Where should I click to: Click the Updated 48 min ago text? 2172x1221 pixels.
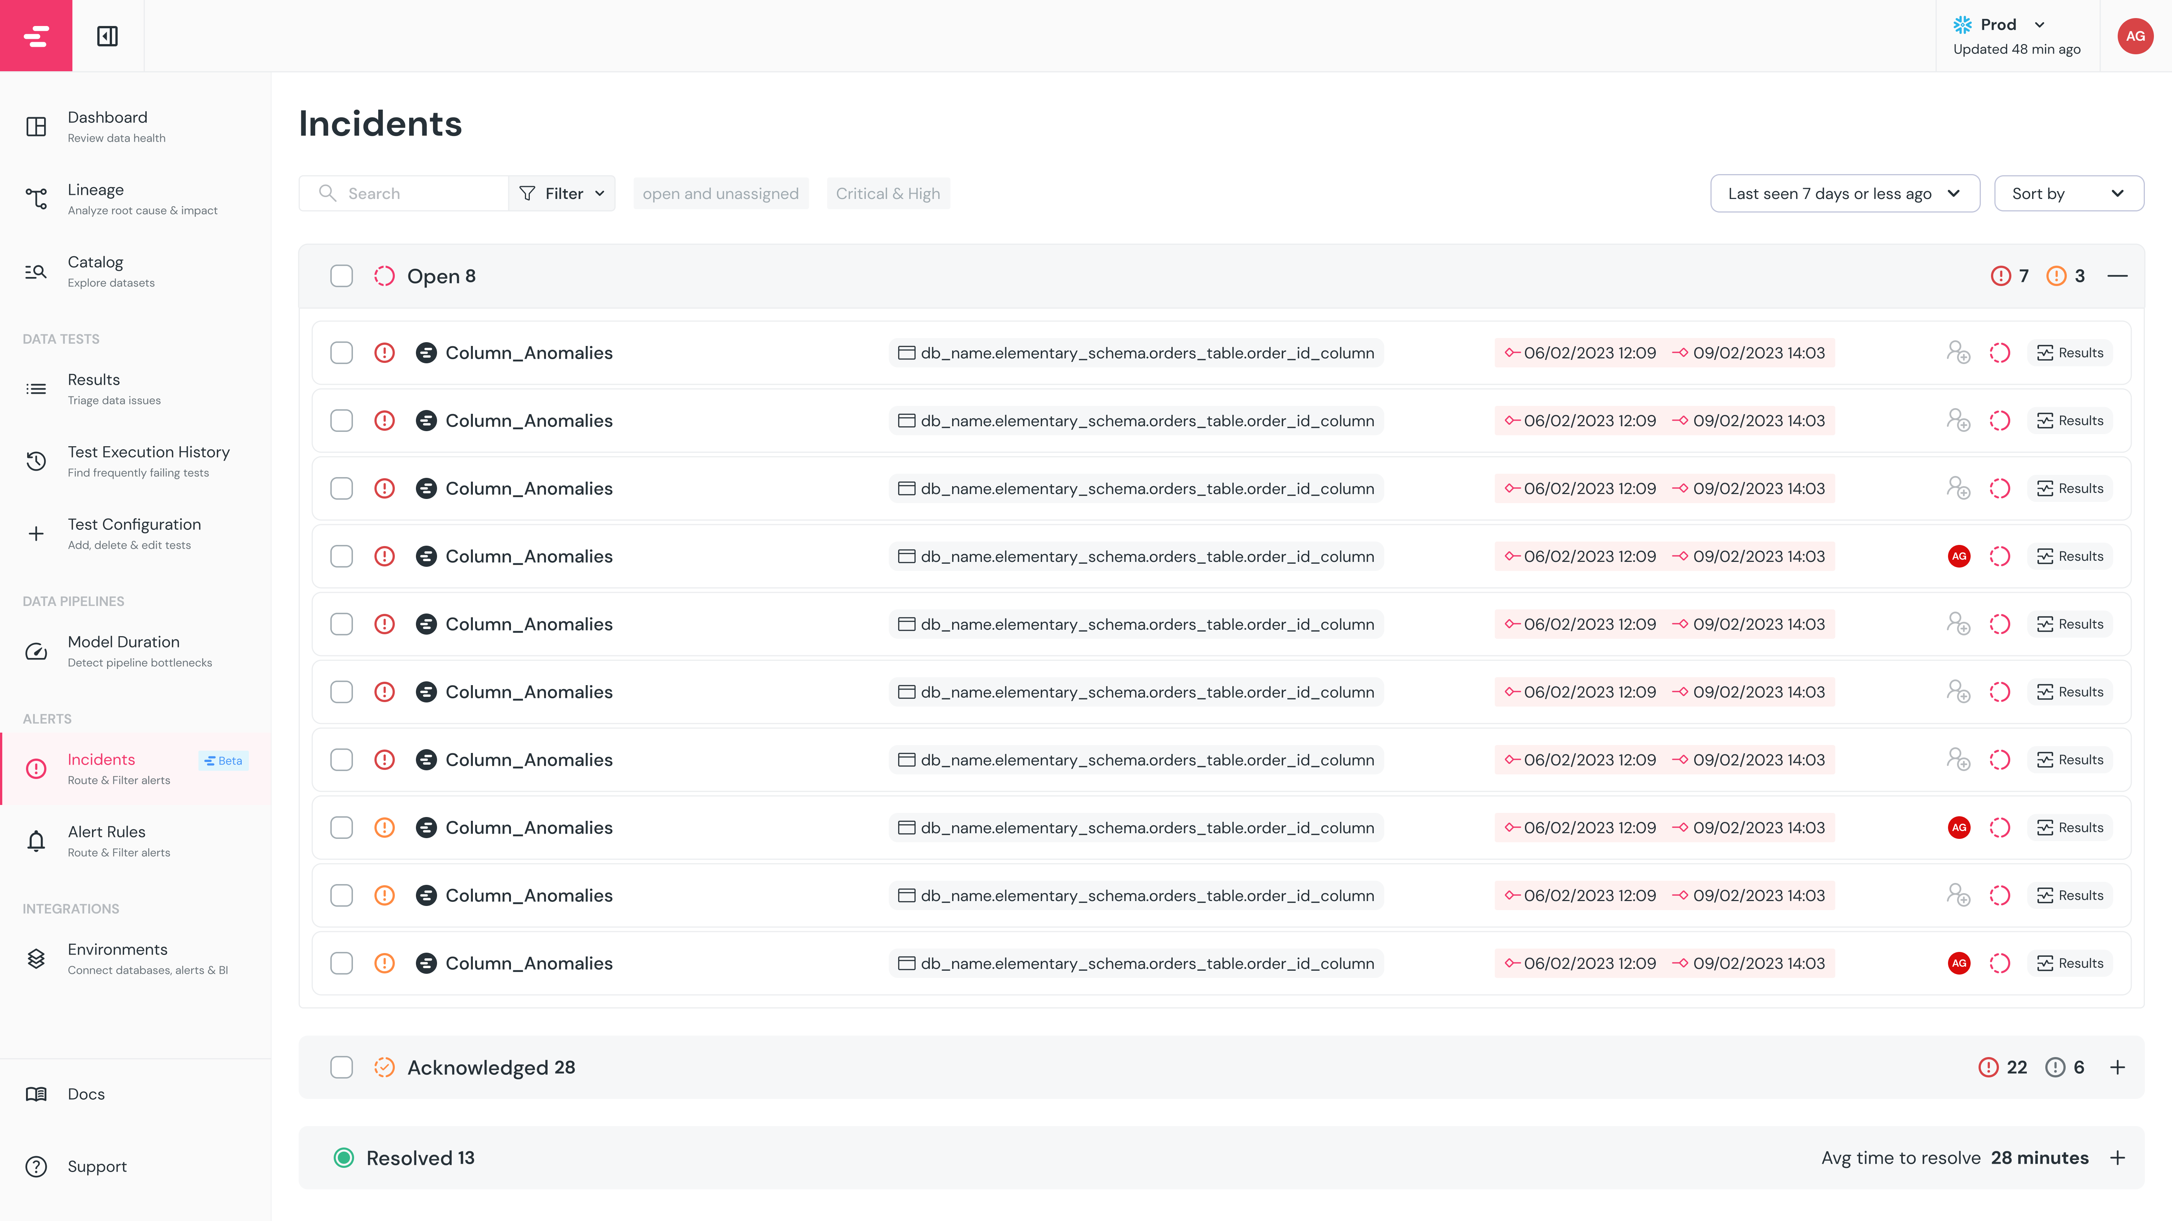(2017, 49)
